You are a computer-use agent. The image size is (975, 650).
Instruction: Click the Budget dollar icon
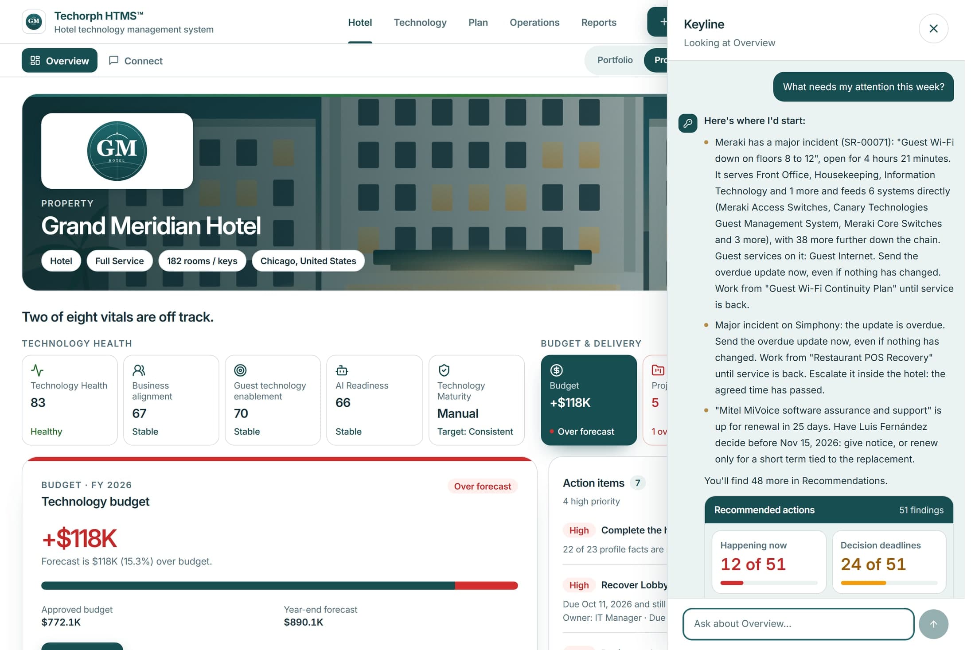556,370
